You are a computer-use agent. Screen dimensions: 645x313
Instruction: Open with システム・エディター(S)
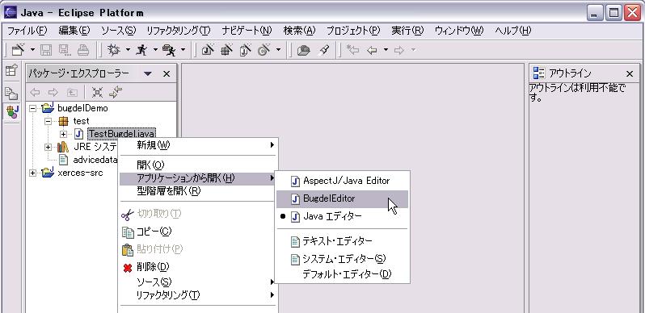[x=342, y=259]
